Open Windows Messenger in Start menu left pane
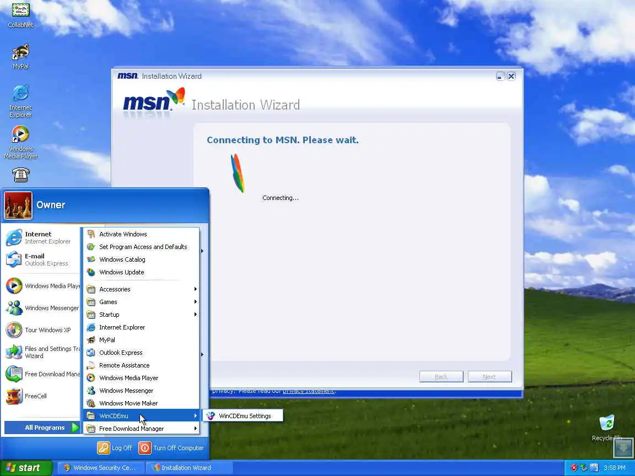 click(x=42, y=308)
